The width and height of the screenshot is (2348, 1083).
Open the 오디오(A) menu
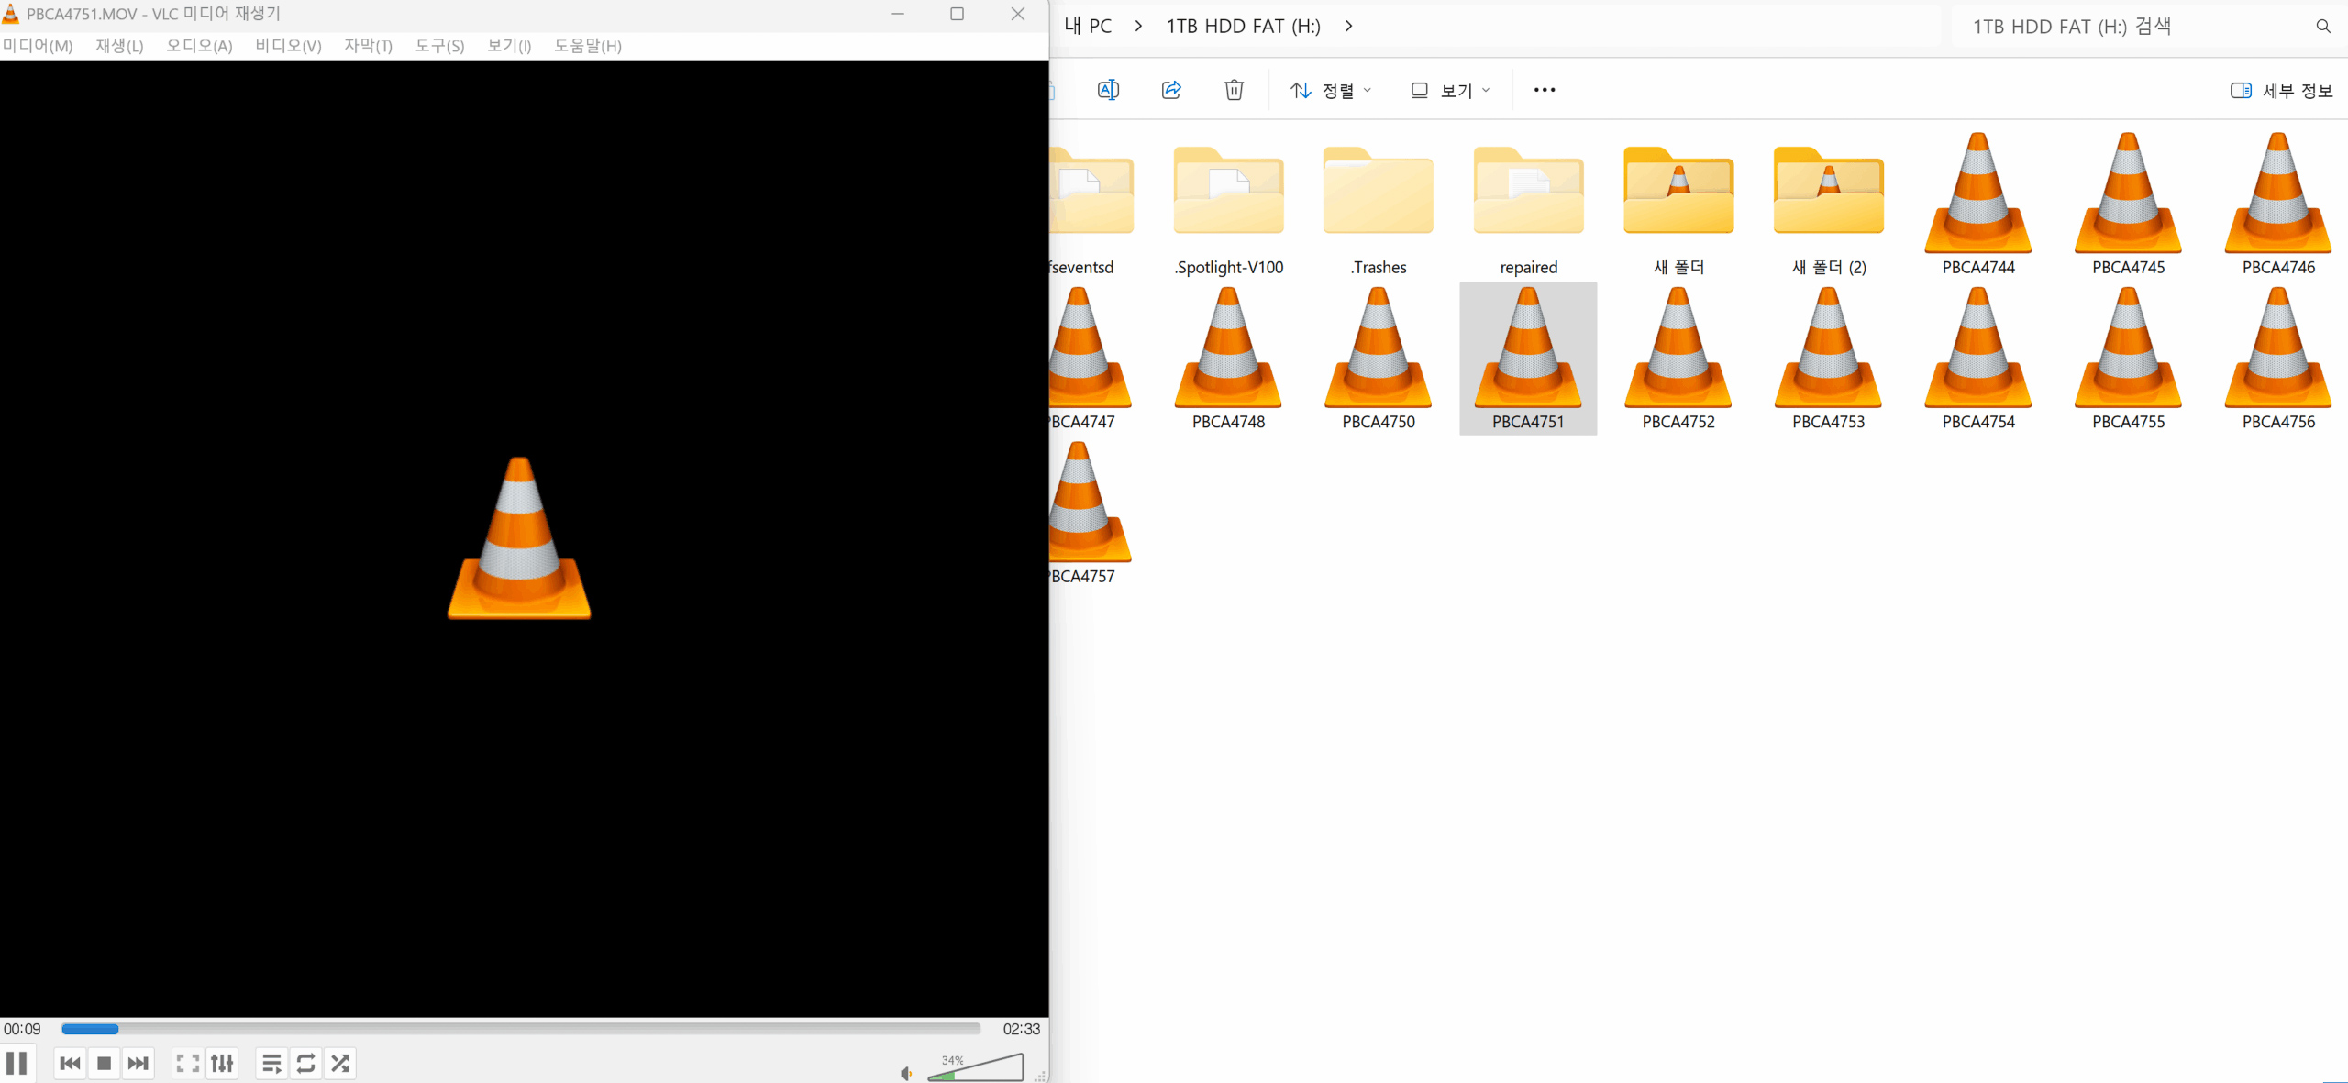tap(199, 46)
